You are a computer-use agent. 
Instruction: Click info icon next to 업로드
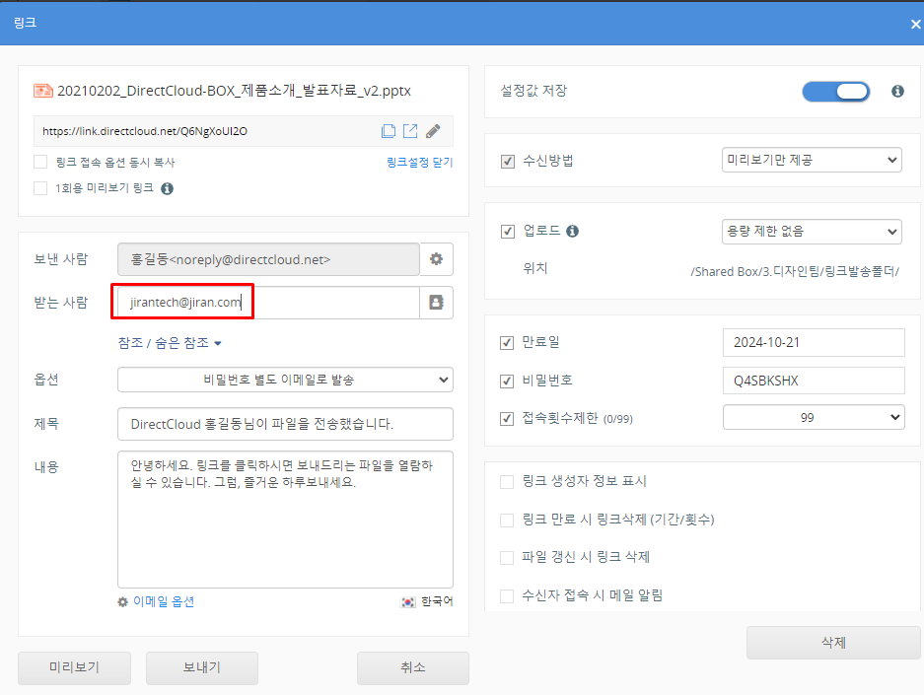click(x=572, y=232)
